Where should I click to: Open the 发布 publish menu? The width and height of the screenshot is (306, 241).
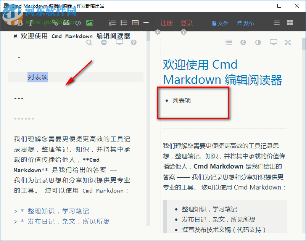(245, 23)
